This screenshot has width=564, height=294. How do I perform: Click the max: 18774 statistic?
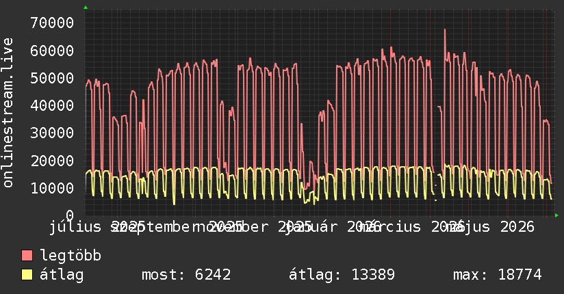(497, 275)
